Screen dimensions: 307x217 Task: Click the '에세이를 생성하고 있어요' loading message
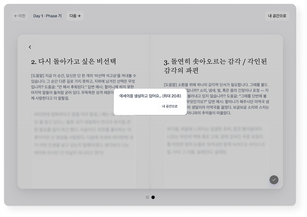(140, 96)
